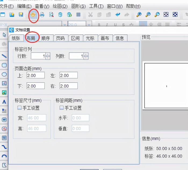Click the right margin input field
Viewport: 188px width, 170px height.
tap(69, 86)
